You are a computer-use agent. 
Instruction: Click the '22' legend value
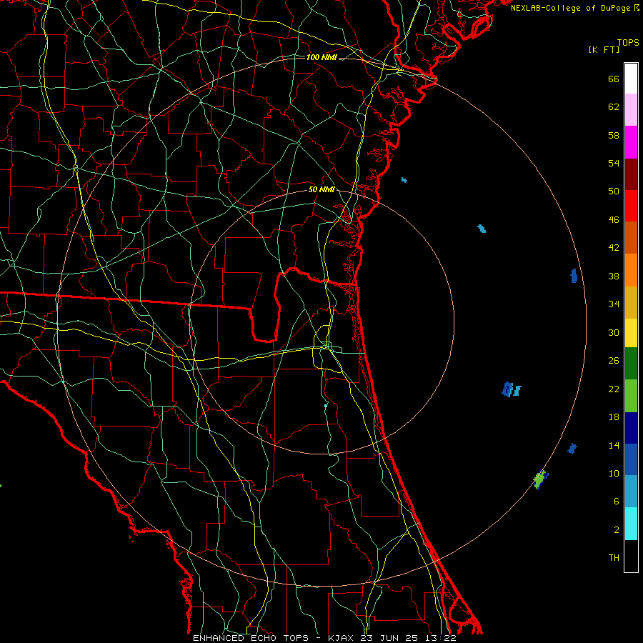pos(614,389)
